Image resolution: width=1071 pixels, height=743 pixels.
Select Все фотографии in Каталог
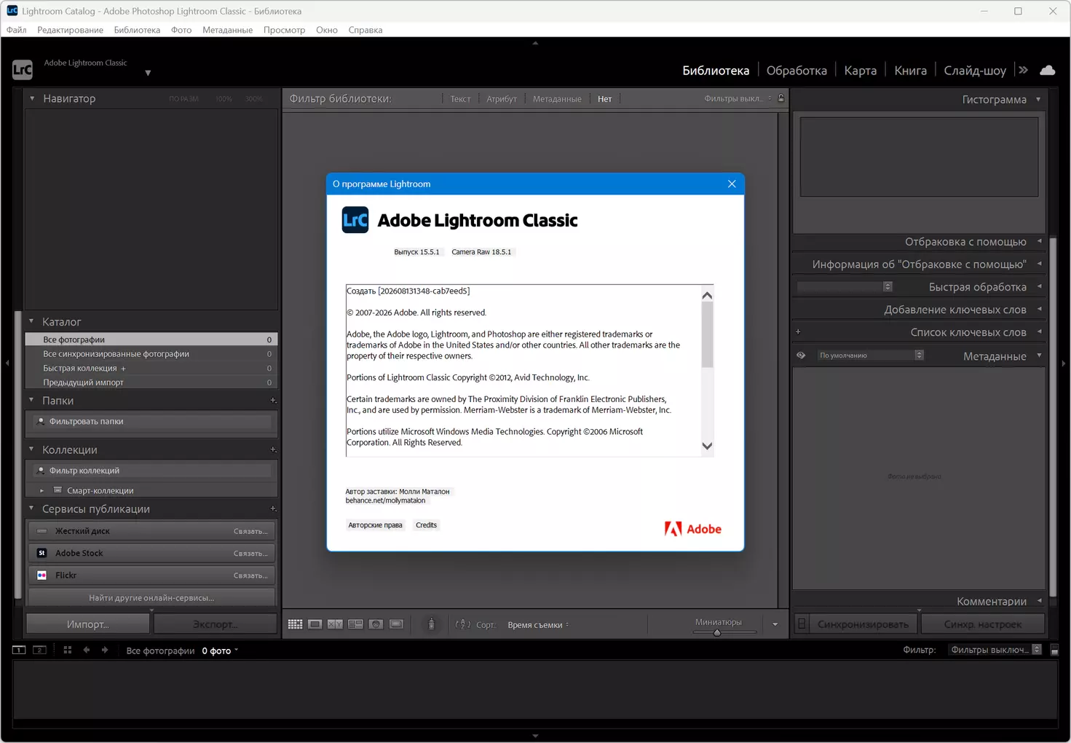point(151,339)
